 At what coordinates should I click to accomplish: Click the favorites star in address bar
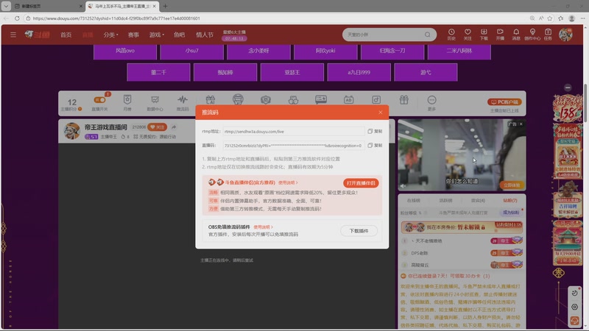(x=550, y=18)
